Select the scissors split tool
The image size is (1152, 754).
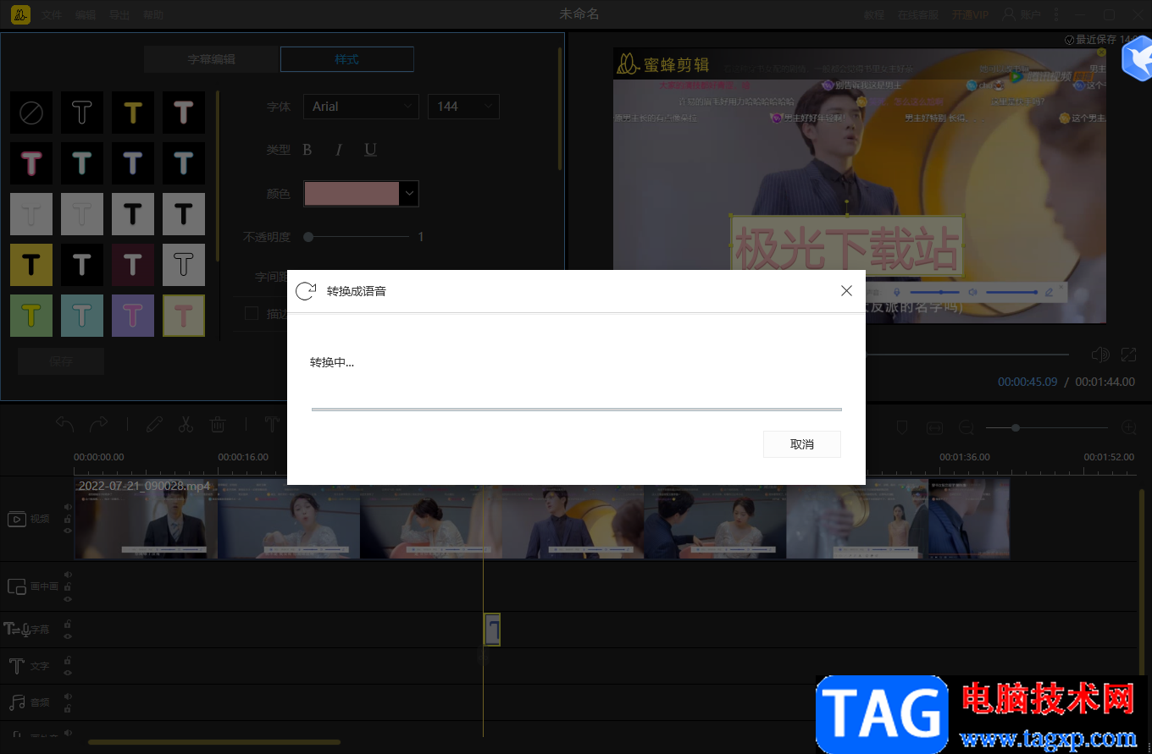tap(186, 424)
